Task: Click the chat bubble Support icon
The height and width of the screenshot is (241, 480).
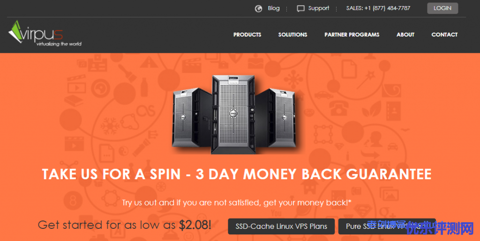Action: [300, 8]
